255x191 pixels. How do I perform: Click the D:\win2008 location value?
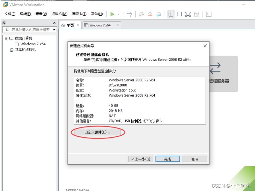pos(118,85)
